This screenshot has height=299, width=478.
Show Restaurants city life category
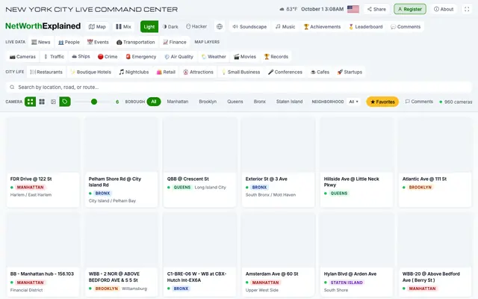[x=46, y=72]
